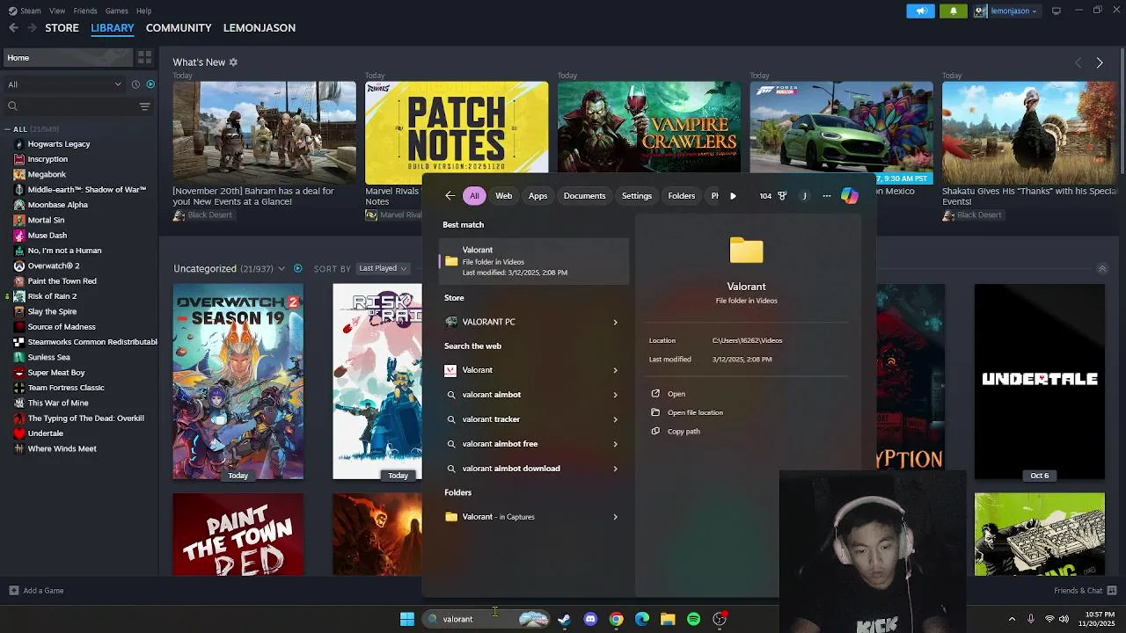Open search panel more options ellipsis
1126x633 pixels.
click(826, 196)
